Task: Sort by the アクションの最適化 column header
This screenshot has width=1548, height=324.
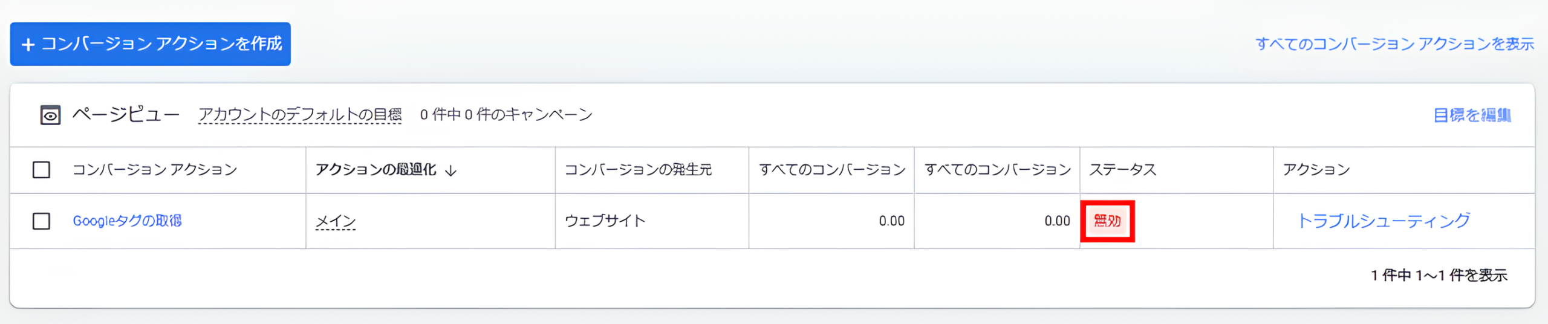Action: (376, 170)
